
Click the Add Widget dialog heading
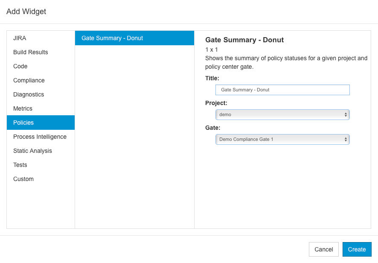tap(26, 12)
